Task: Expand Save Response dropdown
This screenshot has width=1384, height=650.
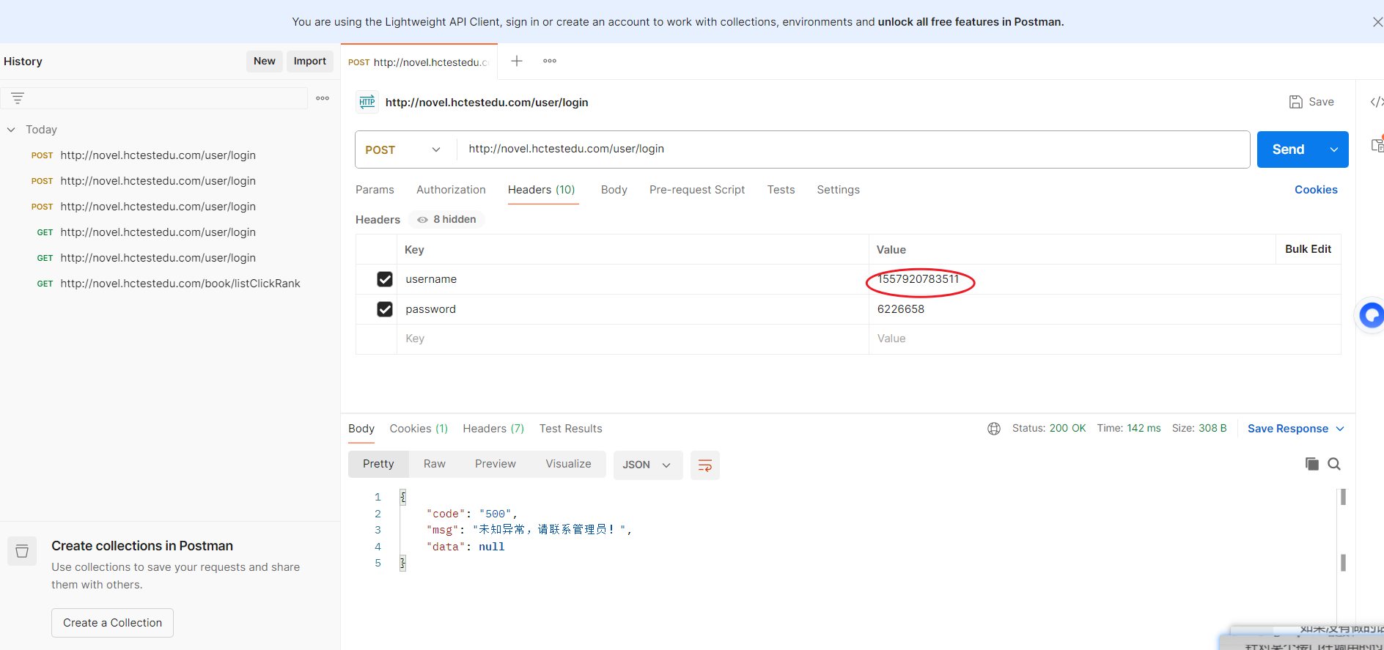Action: click(1340, 429)
